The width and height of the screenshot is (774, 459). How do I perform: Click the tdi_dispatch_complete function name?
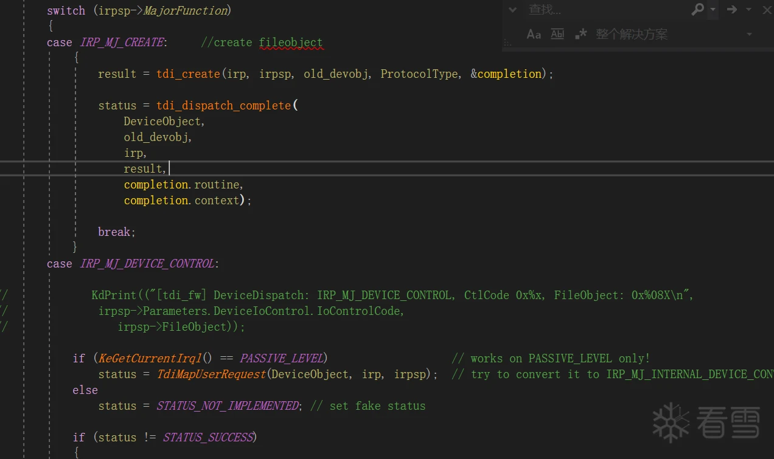[223, 106]
